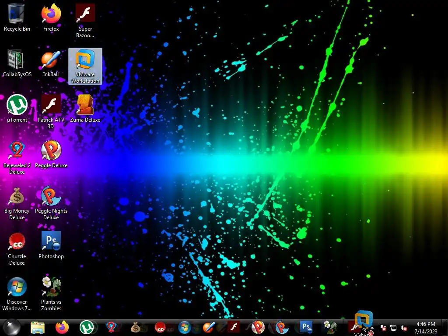
Task: Select the Photoshop desktop shortcut
Action: 51,245
